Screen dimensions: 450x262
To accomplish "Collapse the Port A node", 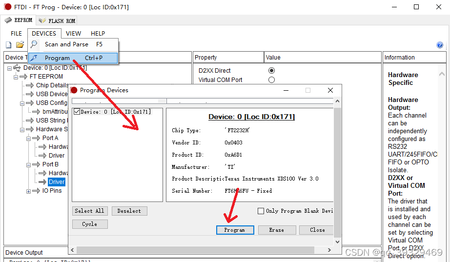I will click(x=28, y=139).
